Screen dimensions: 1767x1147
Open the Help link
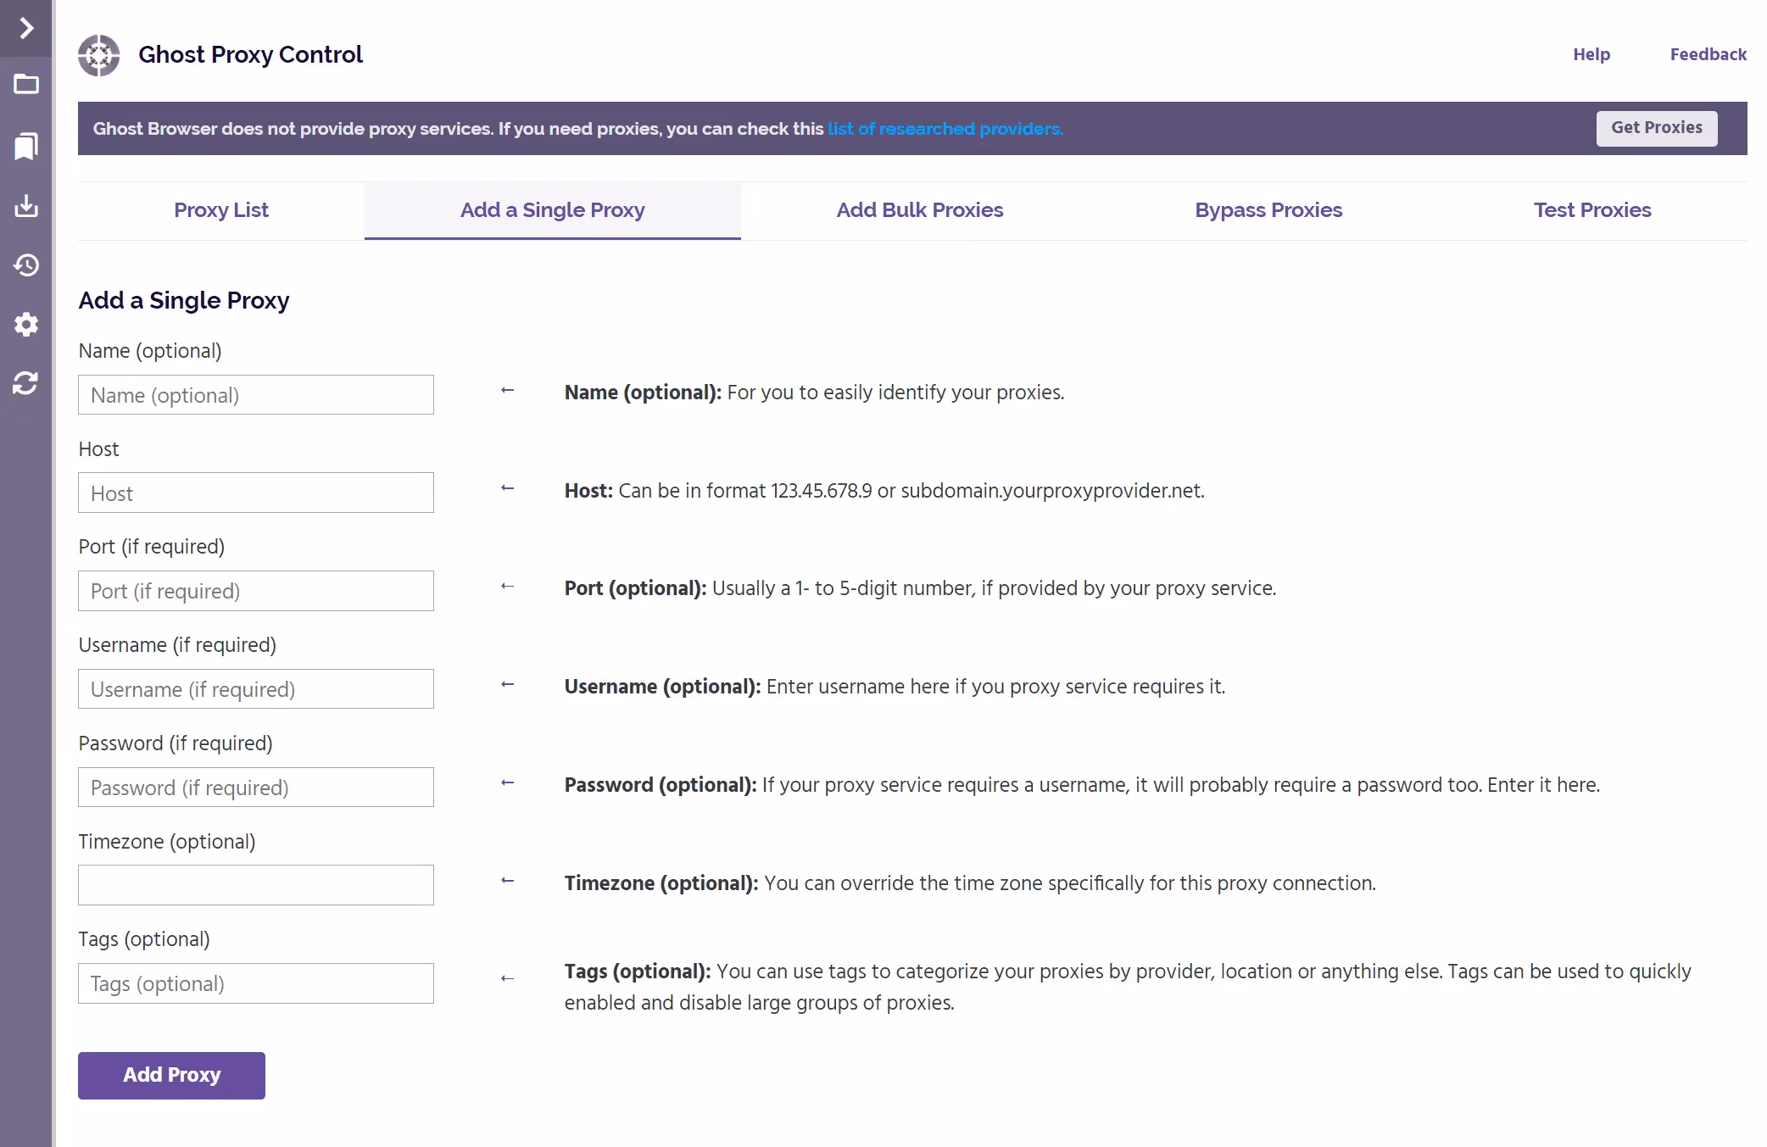click(x=1591, y=54)
